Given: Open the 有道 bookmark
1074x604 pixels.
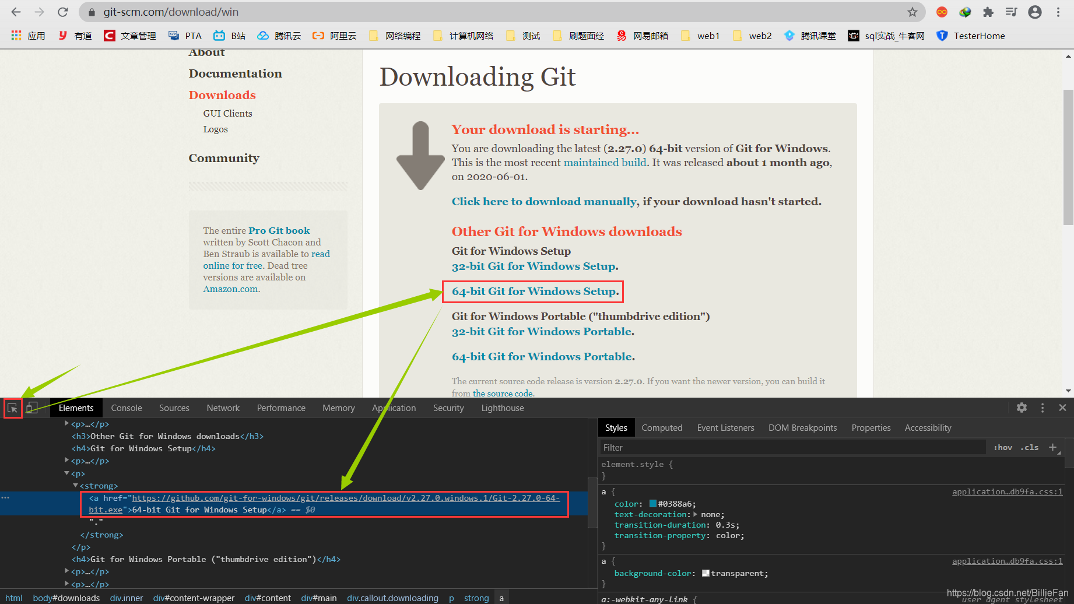Looking at the screenshot, I should coord(75,36).
